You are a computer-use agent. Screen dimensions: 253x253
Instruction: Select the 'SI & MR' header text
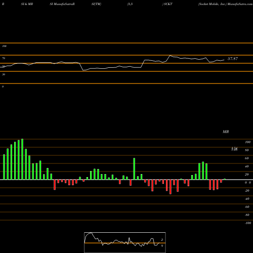point(27,4)
